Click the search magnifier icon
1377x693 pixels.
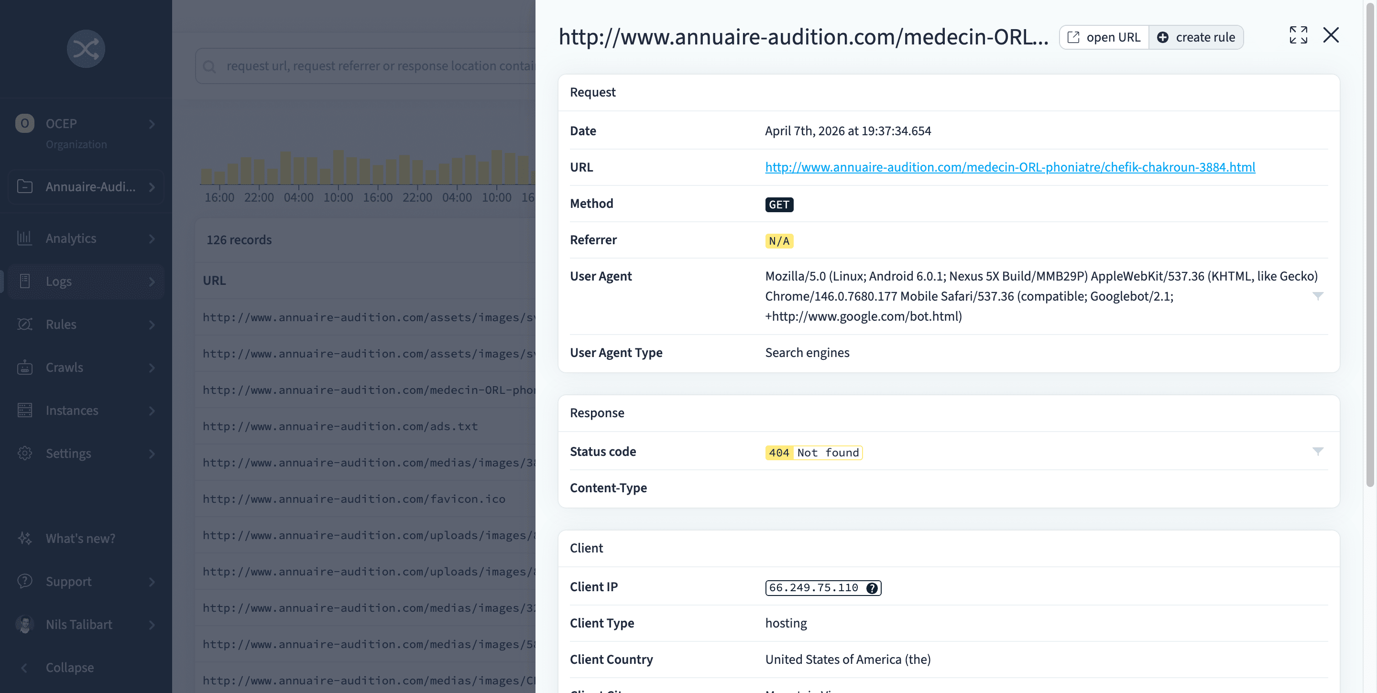point(209,66)
